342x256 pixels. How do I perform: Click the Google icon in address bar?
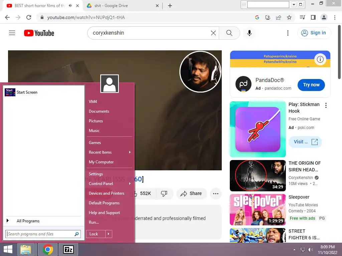click(x=257, y=17)
